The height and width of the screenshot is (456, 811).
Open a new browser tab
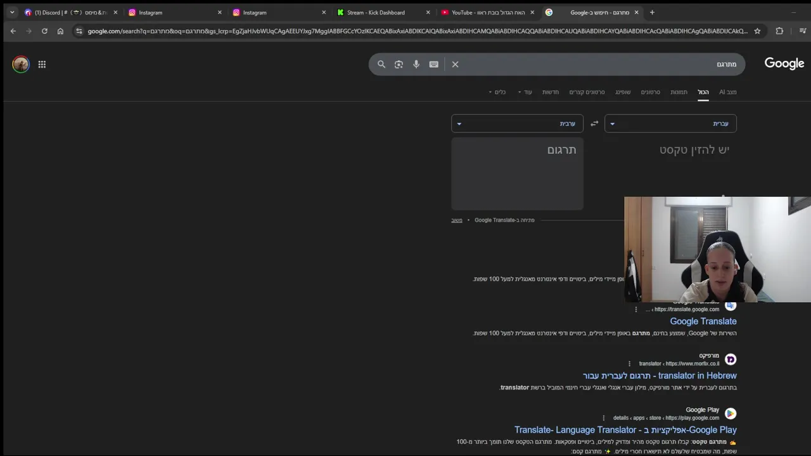652,12
